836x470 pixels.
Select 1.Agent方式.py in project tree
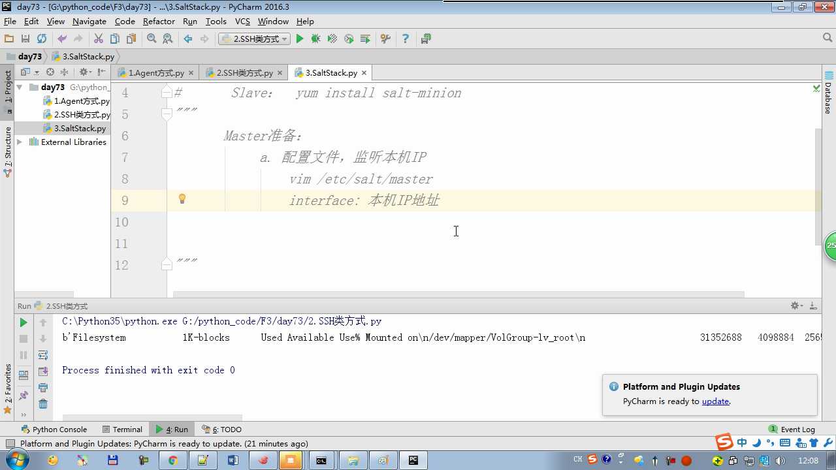[76, 101]
